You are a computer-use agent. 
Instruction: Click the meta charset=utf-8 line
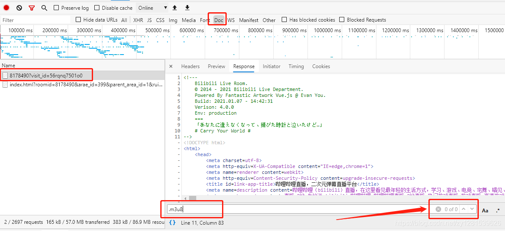pos(234,160)
